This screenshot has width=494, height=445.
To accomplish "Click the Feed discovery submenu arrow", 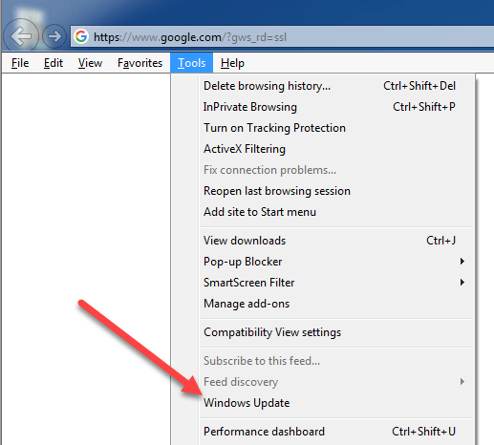I will 462,382.
